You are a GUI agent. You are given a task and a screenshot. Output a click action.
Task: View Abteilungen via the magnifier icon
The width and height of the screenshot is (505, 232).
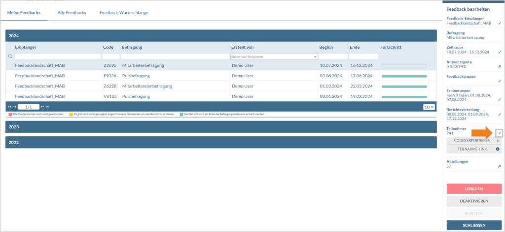point(500,166)
